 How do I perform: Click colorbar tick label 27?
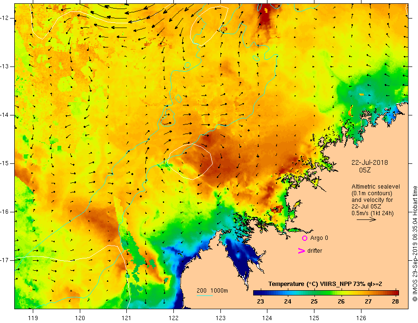point(368,302)
